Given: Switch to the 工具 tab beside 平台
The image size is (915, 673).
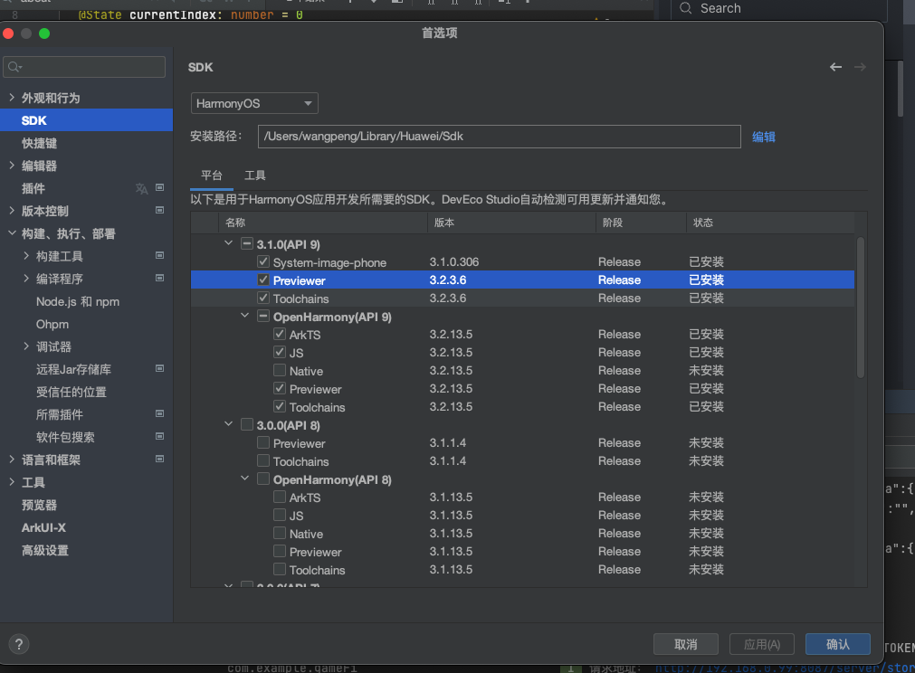Looking at the screenshot, I should pyautogui.click(x=255, y=175).
